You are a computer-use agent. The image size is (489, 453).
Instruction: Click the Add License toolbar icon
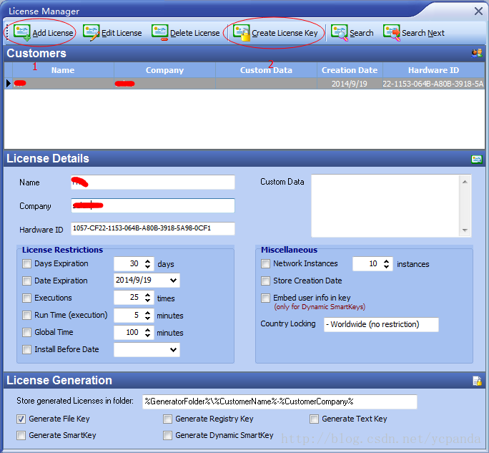[x=22, y=33]
